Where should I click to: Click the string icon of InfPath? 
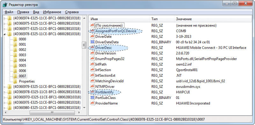click(92, 64)
